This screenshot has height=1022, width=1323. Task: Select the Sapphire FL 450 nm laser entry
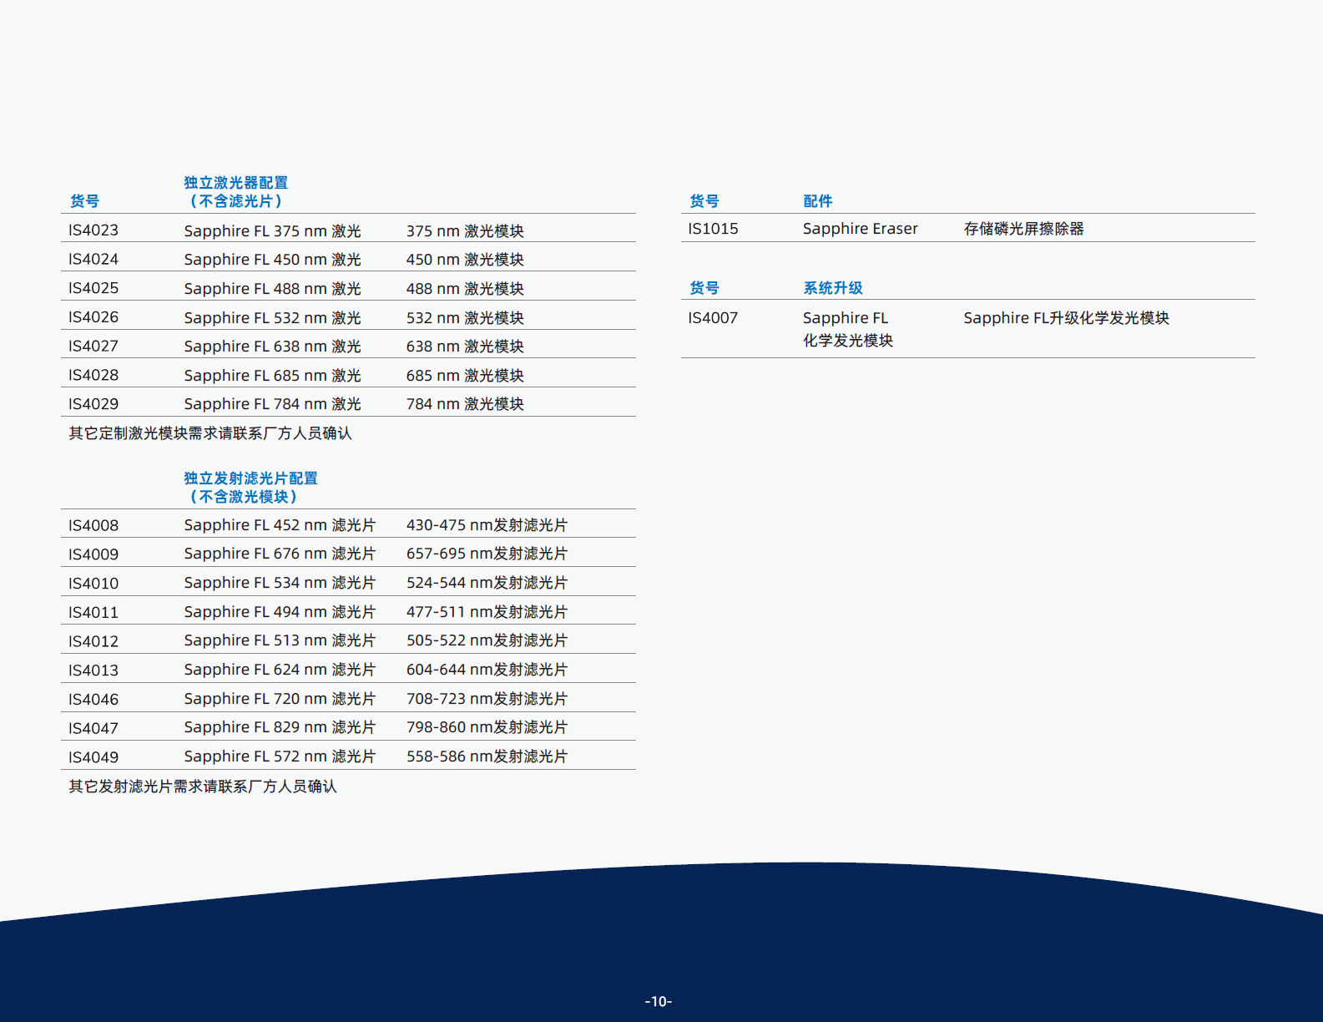pyautogui.click(x=272, y=260)
